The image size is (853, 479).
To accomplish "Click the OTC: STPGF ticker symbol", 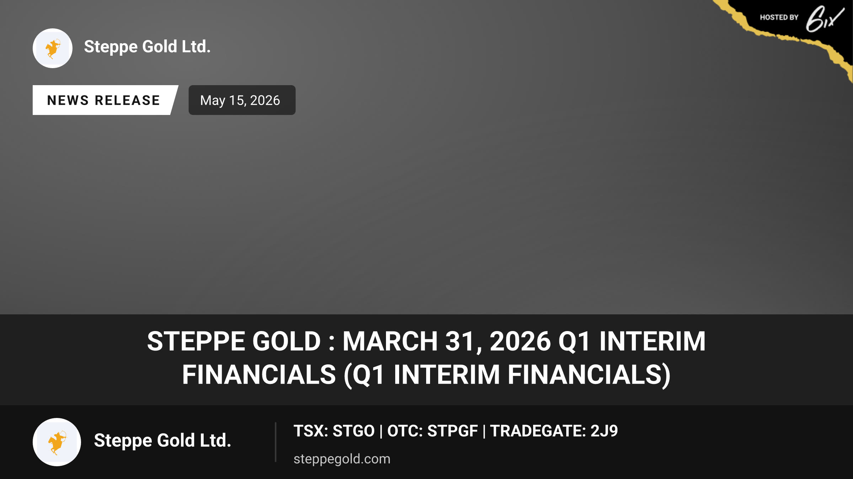I will pyautogui.click(x=433, y=431).
